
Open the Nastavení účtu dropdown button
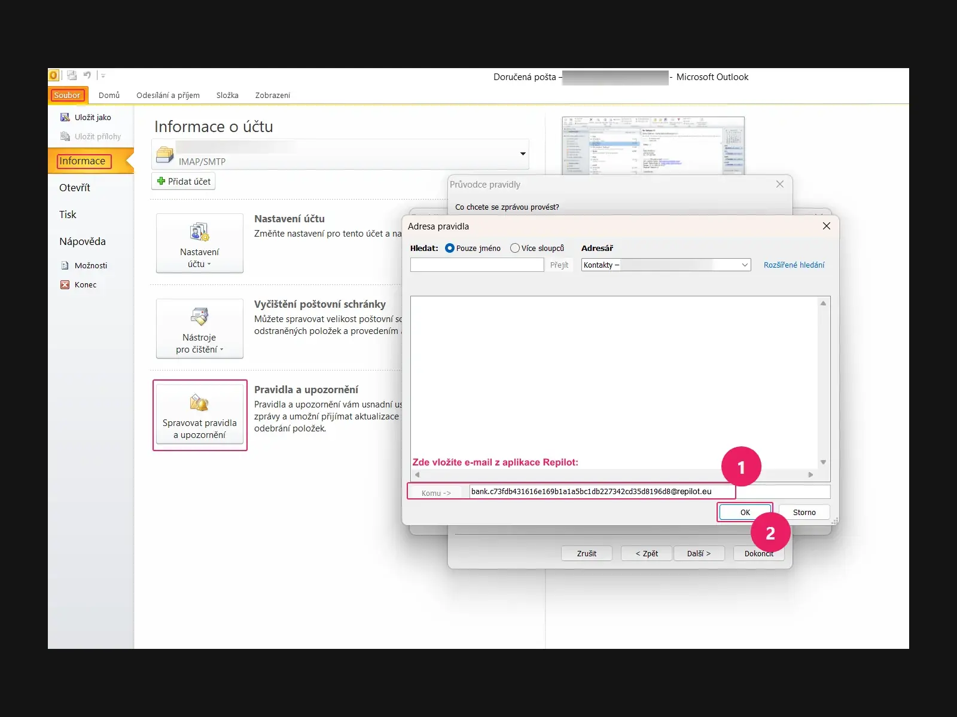[x=200, y=243]
